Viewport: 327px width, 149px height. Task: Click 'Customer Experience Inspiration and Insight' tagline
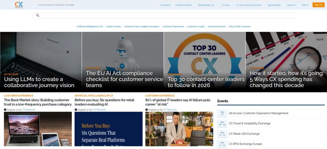[56, 5]
